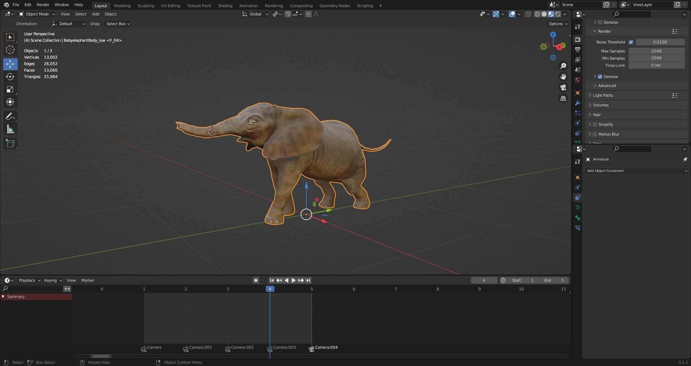Open the Render menu
691x366 pixels.
pyautogui.click(x=43, y=5)
